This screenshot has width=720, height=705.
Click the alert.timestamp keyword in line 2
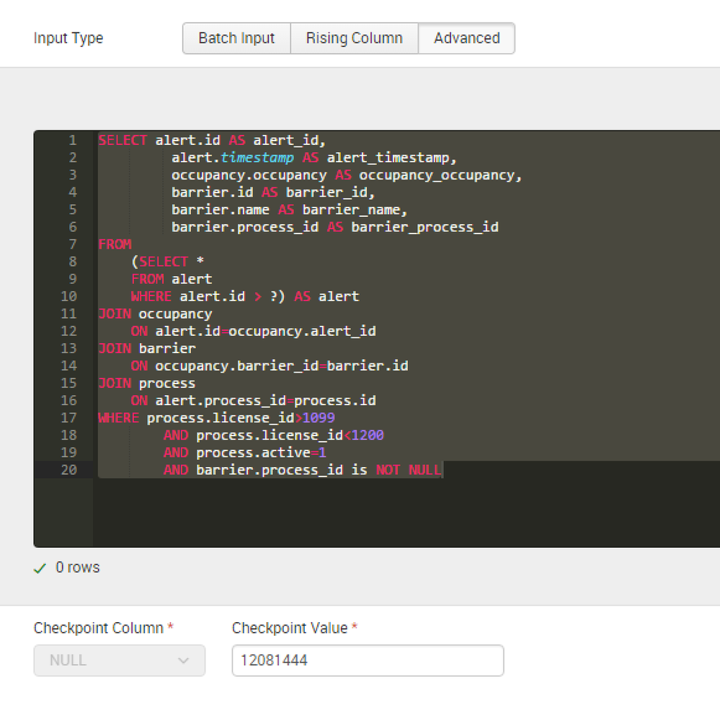(257, 158)
